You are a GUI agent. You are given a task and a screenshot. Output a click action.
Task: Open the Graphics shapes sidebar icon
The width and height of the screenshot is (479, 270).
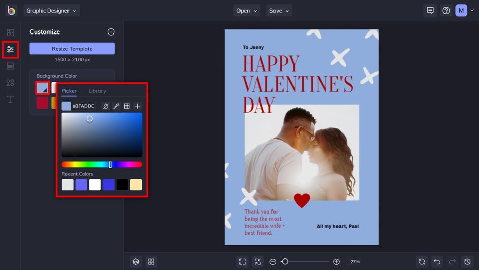(10, 82)
